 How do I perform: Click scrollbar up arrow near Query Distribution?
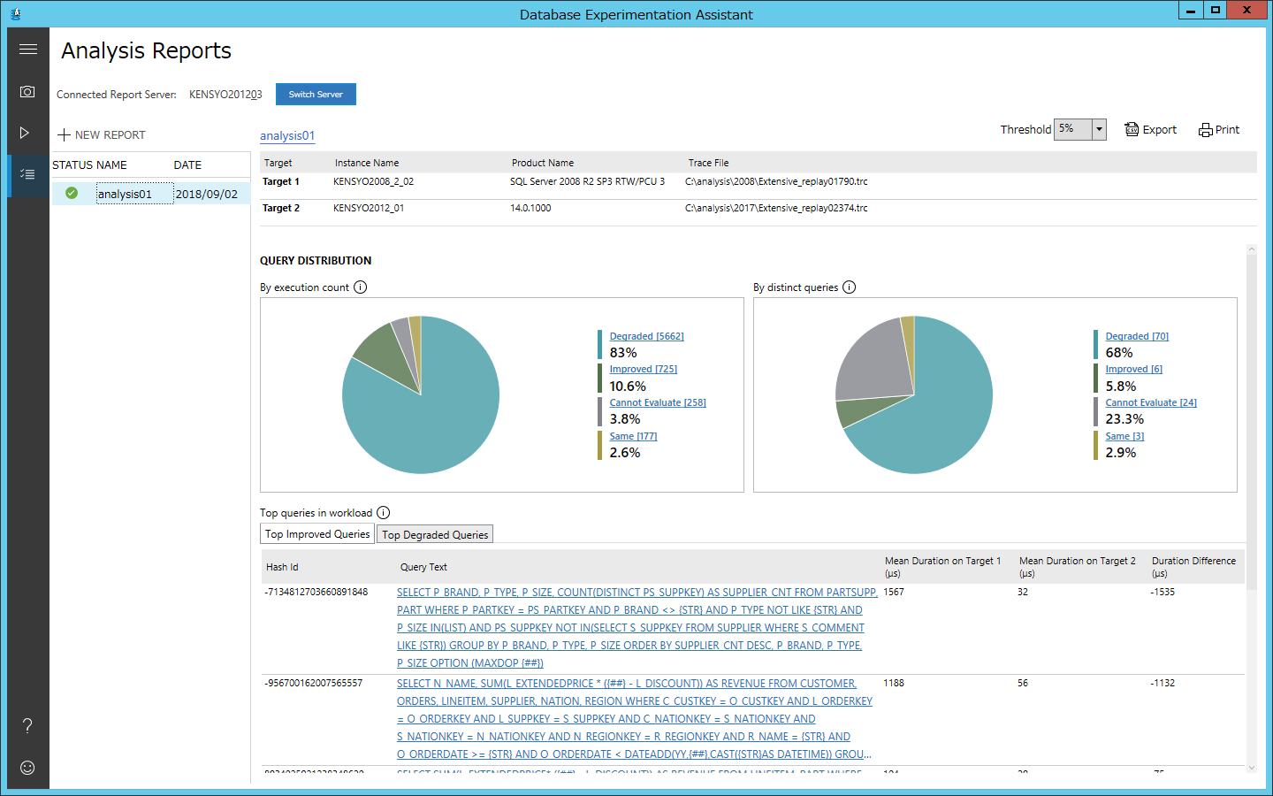tap(1251, 250)
